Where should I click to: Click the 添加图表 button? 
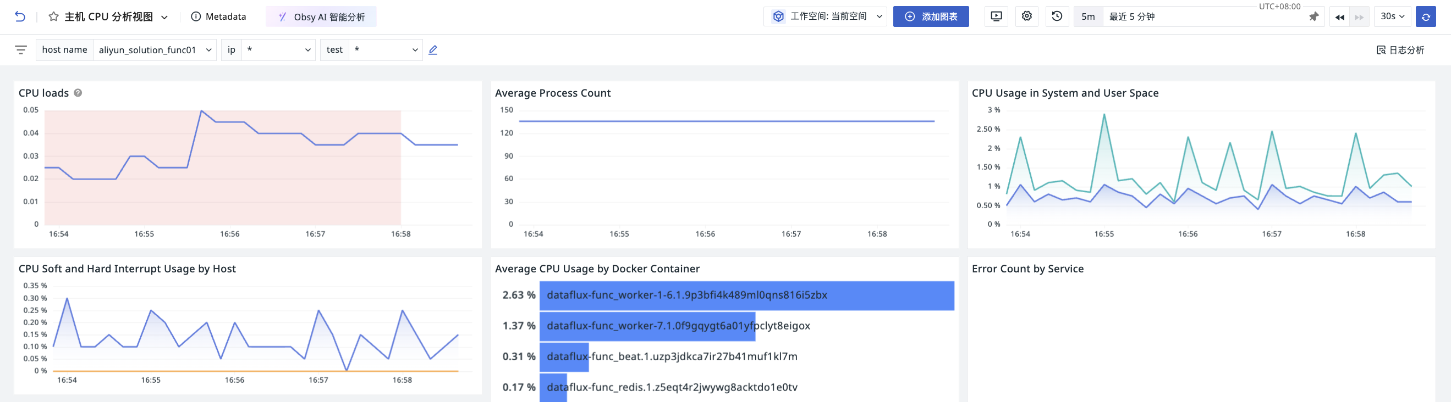point(931,16)
